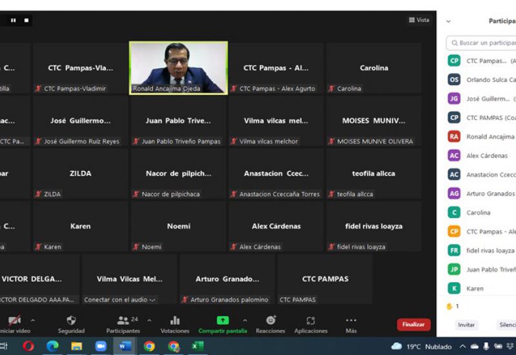Viewport: 516px width, 355px height.
Task: Toggle Iniciar video camera
Action: click(14, 321)
